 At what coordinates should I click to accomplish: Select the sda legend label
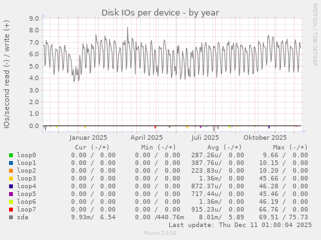(23, 217)
